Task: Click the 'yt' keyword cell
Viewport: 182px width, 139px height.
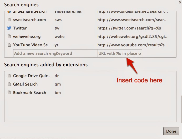Action: (56, 45)
